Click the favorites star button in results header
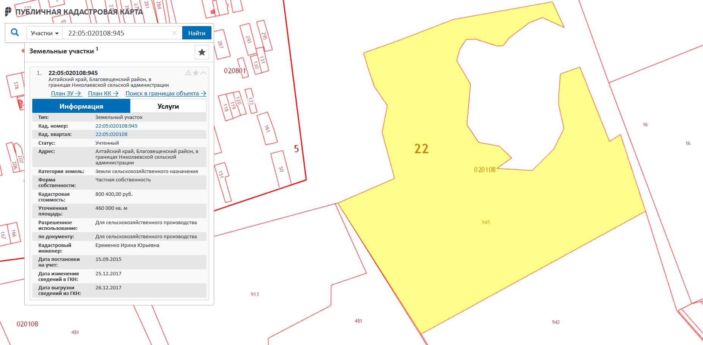Viewport: 703px width, 345px height. pos(202,52)
